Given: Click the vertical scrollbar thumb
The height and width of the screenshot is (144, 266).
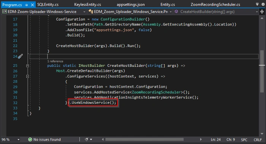Looking at the screenshot, I should pyautogui.click(x=262, y=71).
